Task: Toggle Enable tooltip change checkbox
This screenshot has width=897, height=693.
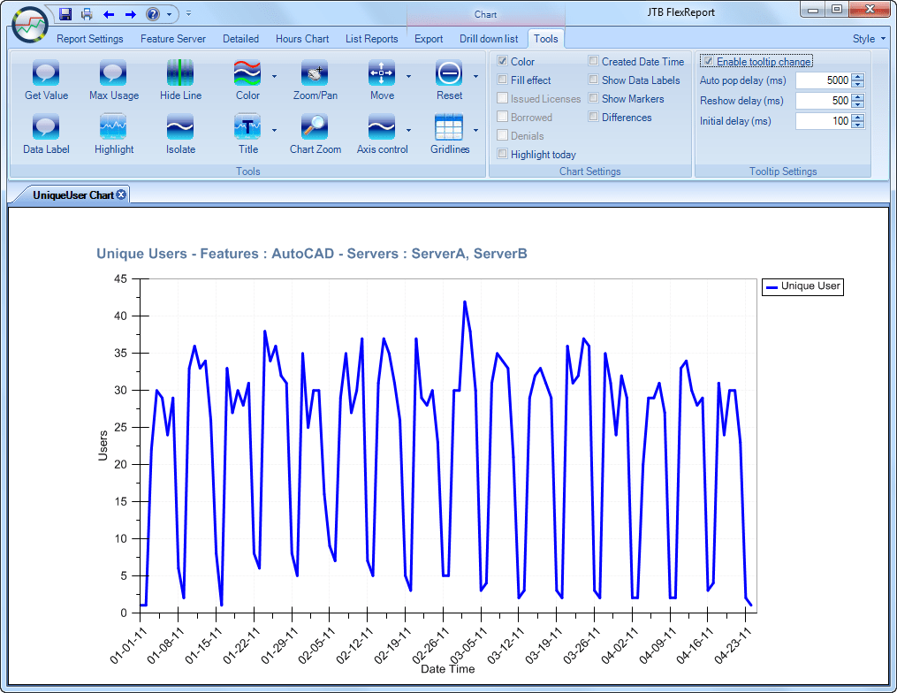Action: coord(708,61)
